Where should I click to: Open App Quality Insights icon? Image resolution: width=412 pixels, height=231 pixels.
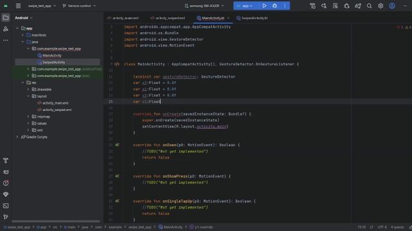pos(6,194)
